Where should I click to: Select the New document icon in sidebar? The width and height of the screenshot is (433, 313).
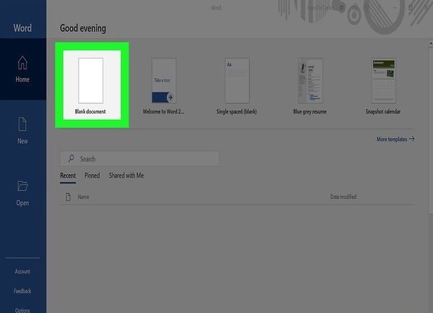[x=22, y=124]
